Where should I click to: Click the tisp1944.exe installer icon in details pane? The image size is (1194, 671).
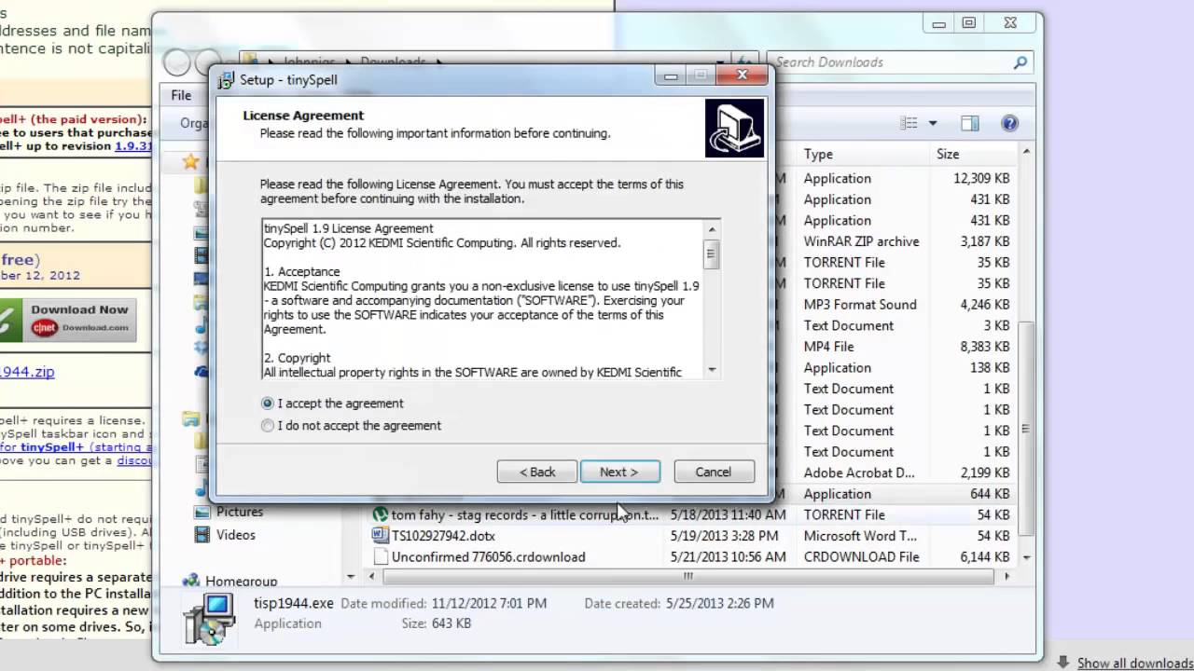coord(208,620)
